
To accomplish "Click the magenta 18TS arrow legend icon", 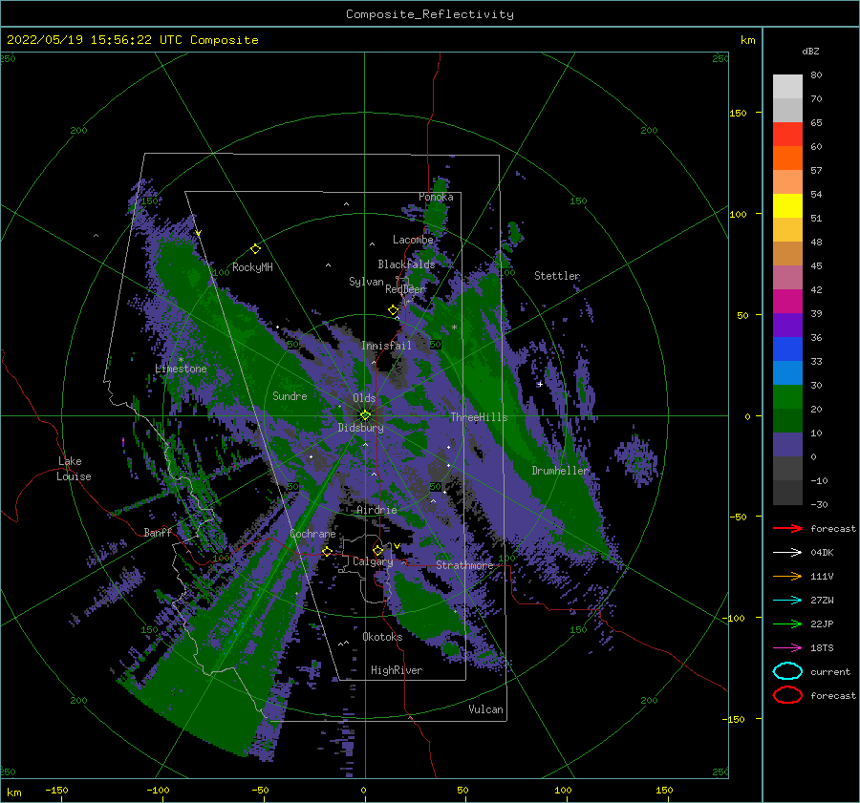I will click(x=787, y=648).
